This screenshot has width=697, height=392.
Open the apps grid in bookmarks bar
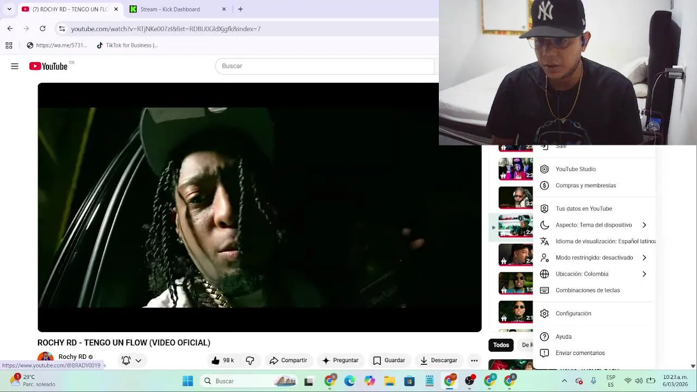[x=9, y=45]
